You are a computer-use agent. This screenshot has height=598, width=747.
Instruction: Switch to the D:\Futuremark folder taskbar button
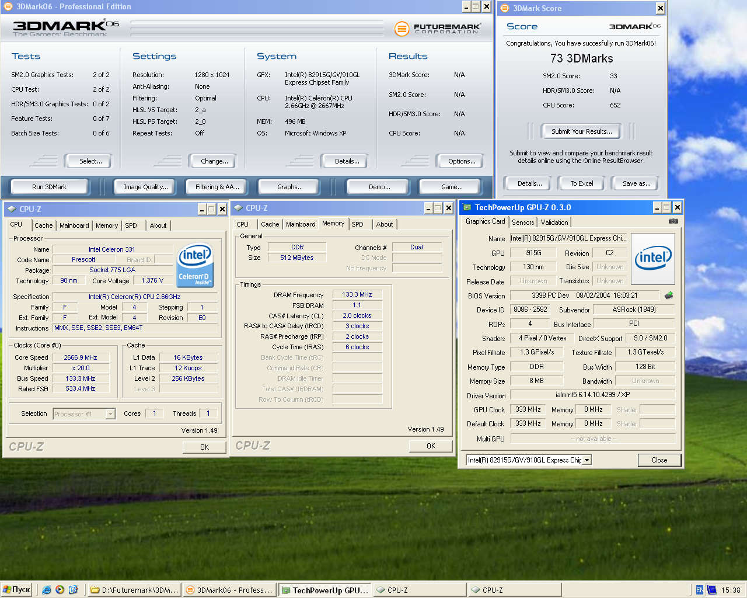(134, 590)
